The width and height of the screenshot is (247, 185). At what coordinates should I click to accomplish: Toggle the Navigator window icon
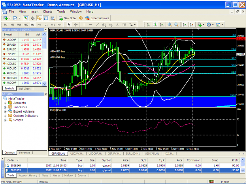[39, 18]
